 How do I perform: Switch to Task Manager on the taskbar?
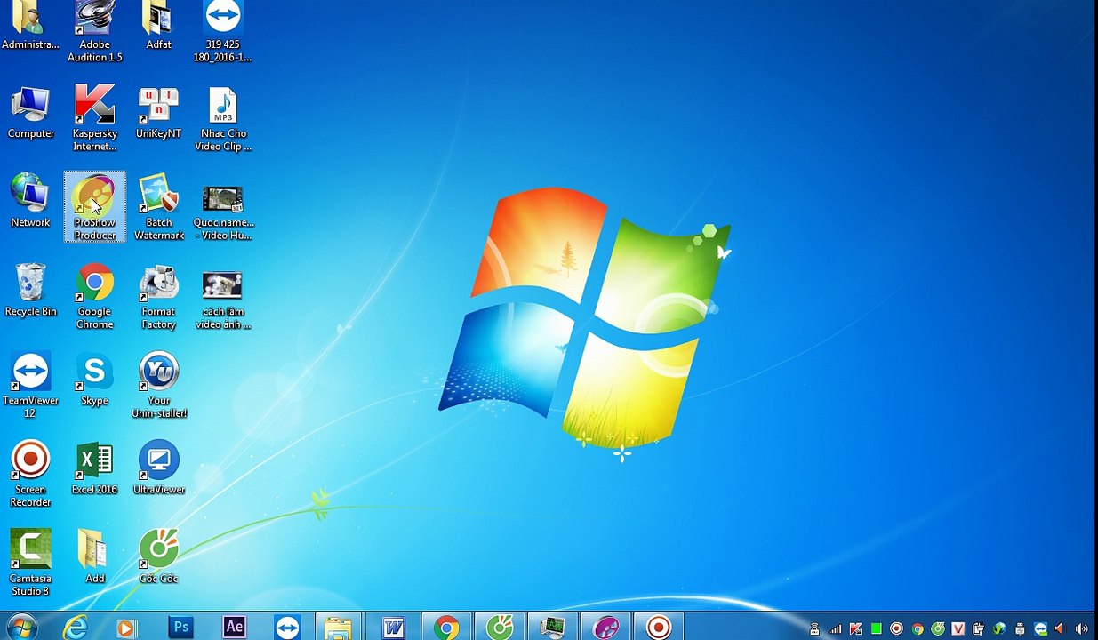(x=552, y=628)
